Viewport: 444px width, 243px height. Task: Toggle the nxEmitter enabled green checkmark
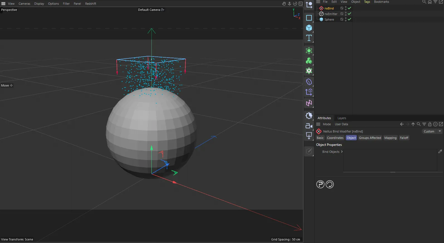pyautogui.click(x=349, y=14)
